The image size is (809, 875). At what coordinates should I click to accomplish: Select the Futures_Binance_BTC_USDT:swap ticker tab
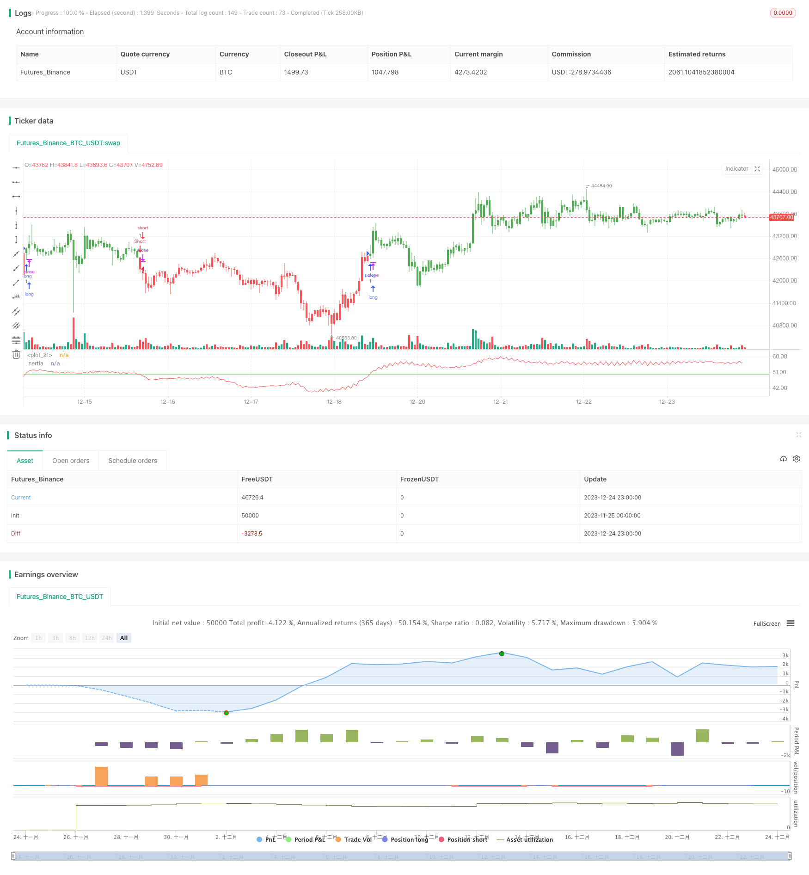[x=68, y=143]
